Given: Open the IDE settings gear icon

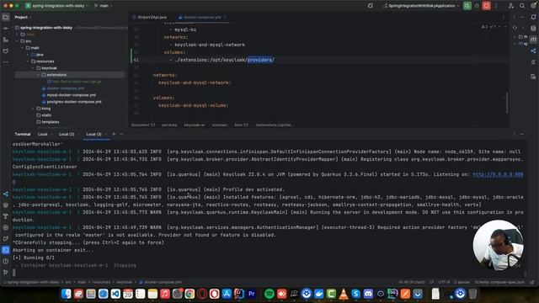Looking at the screenshot, I should [533, 6].
